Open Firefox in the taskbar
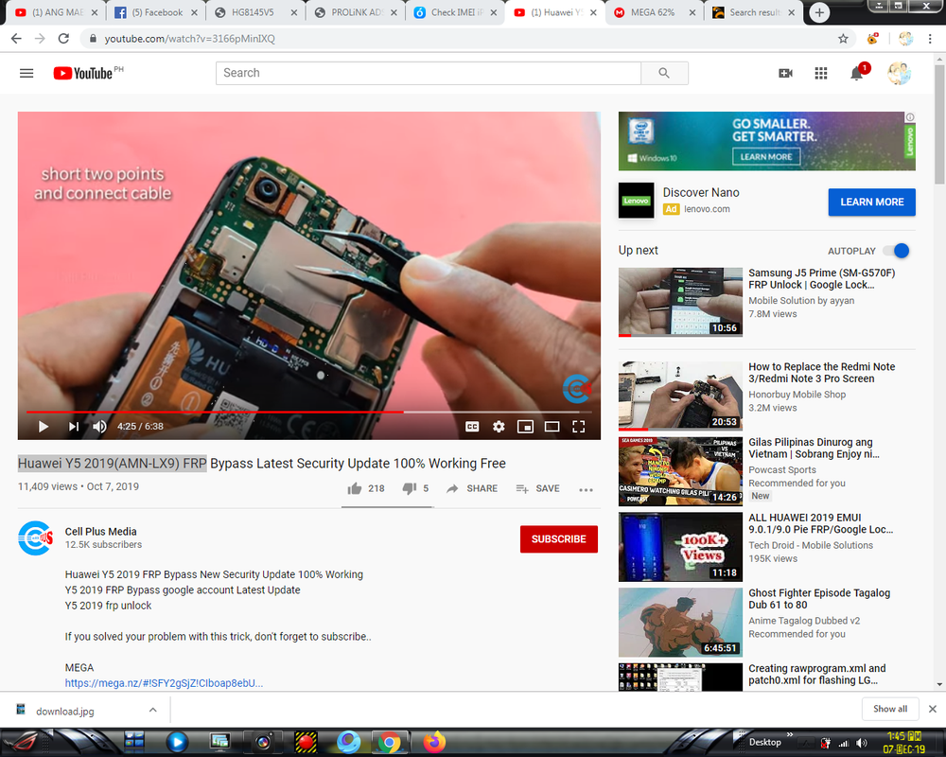The height and width of the screenshot is (757, 946). [x=434, y=742]
